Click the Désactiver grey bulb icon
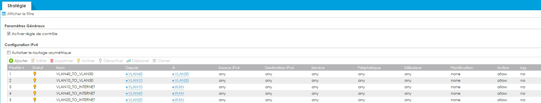 point(100,61)
